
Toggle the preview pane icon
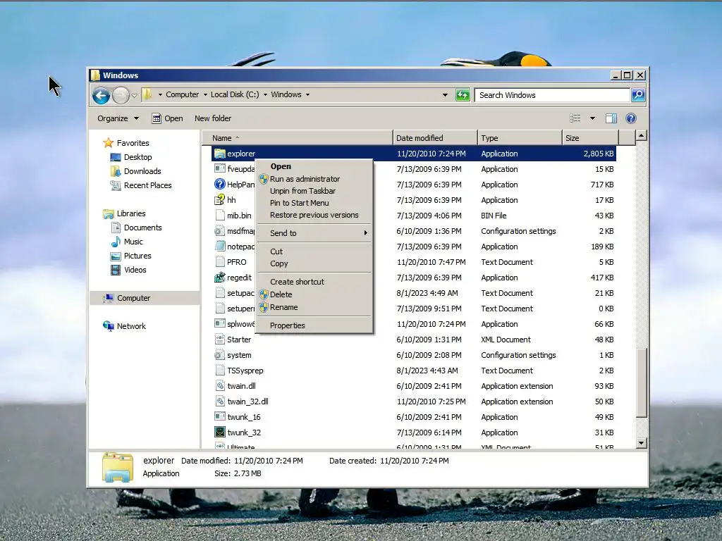coord(611,118)
